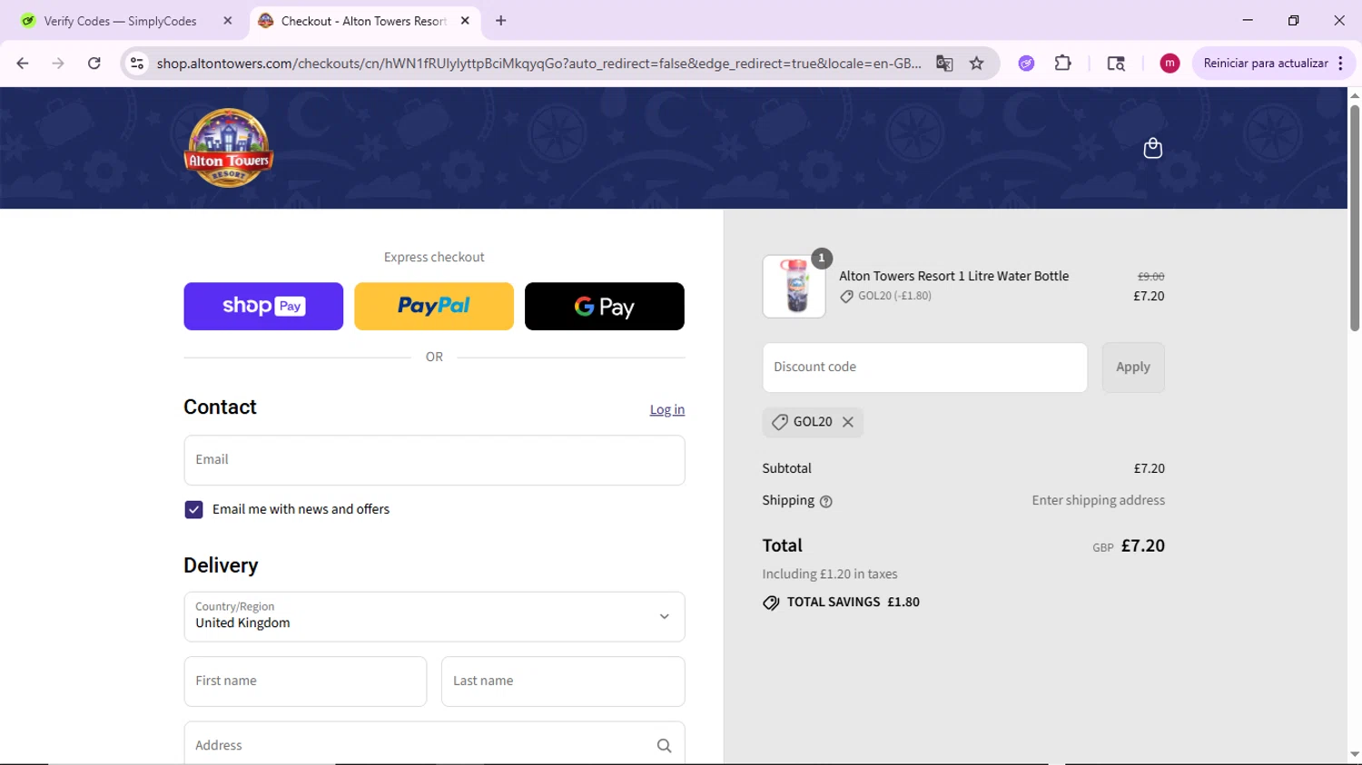The height and width of the screenshot is (765, 1362).
Task: Focus the First name field
Action: coord(305,682)
